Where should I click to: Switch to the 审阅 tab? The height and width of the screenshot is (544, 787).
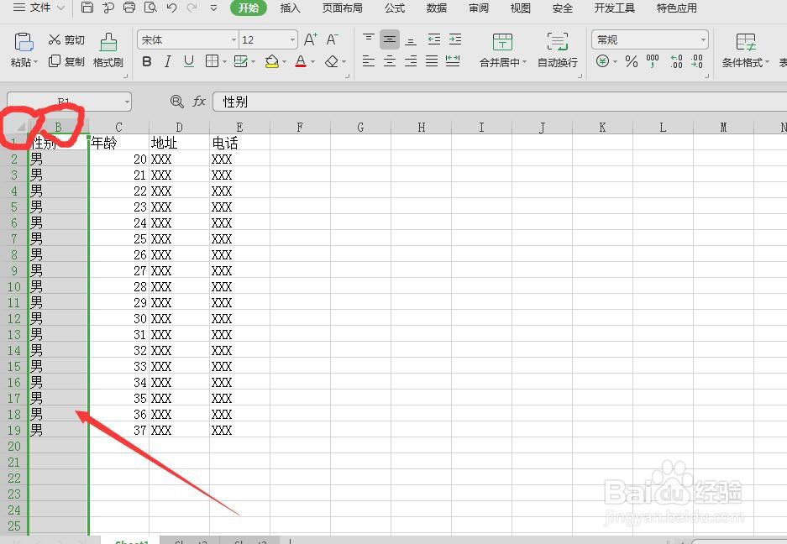pyautogui.click(x=478, y=8)
